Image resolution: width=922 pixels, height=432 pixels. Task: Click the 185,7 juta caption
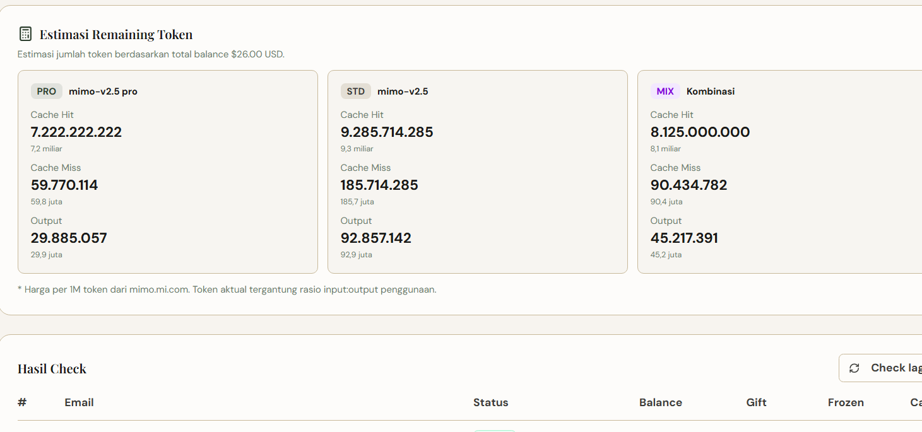(357, 202)
